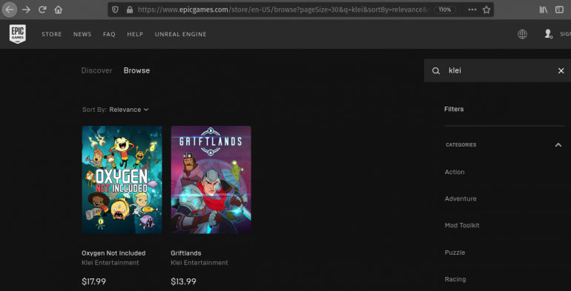Click the Filters heading
This screenshot has width=571, height=291.
pos(454,109)
